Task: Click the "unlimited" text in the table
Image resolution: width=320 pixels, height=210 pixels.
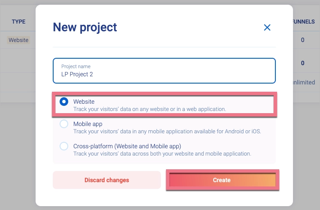Action: pyautogui.click(x=304, y=82)
